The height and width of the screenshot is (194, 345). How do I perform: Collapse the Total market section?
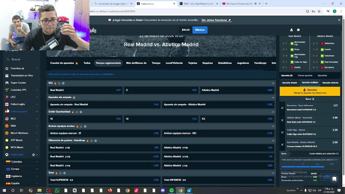tap(273, 173)
